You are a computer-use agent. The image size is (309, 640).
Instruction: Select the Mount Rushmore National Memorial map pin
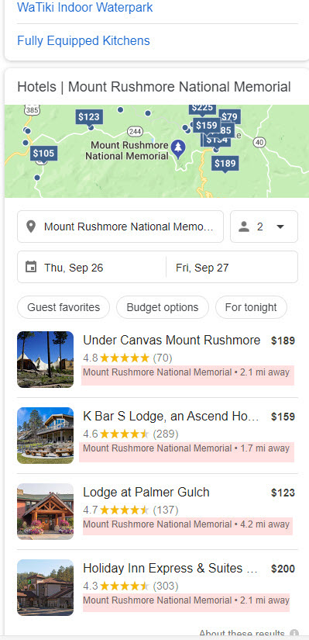178,149
